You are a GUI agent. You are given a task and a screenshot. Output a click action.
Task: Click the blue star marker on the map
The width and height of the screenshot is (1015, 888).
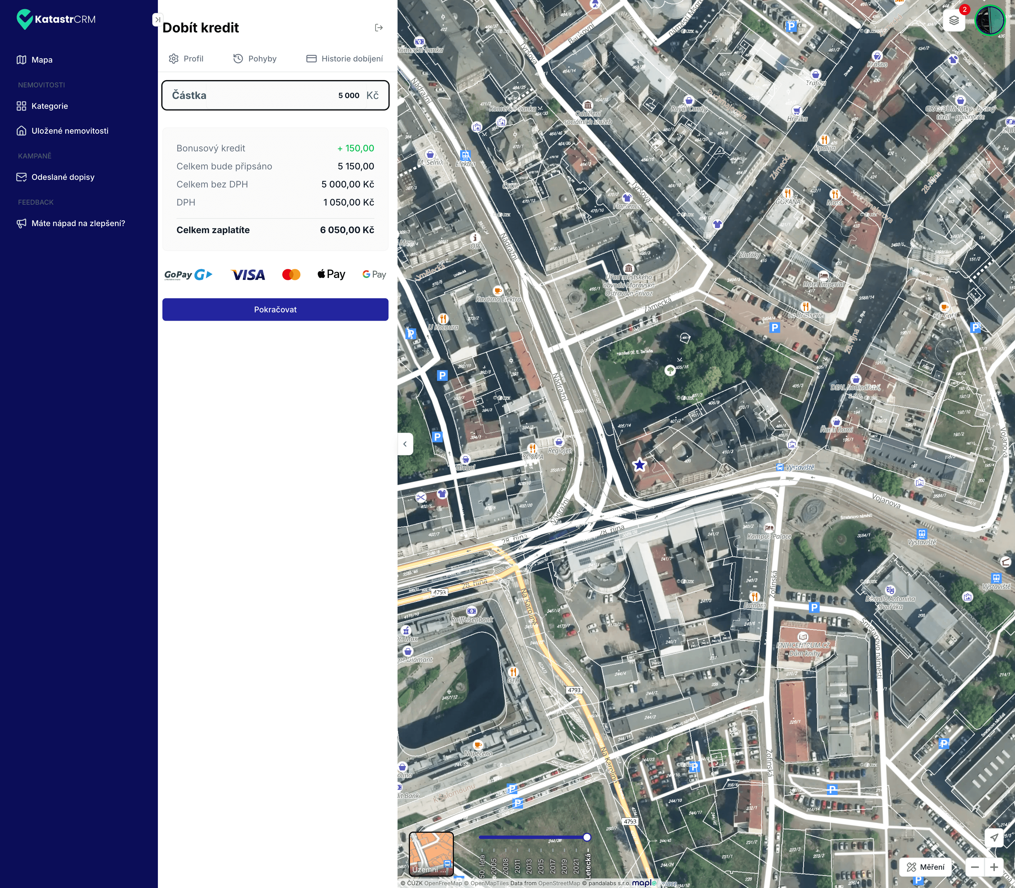[x=639, y=465]
